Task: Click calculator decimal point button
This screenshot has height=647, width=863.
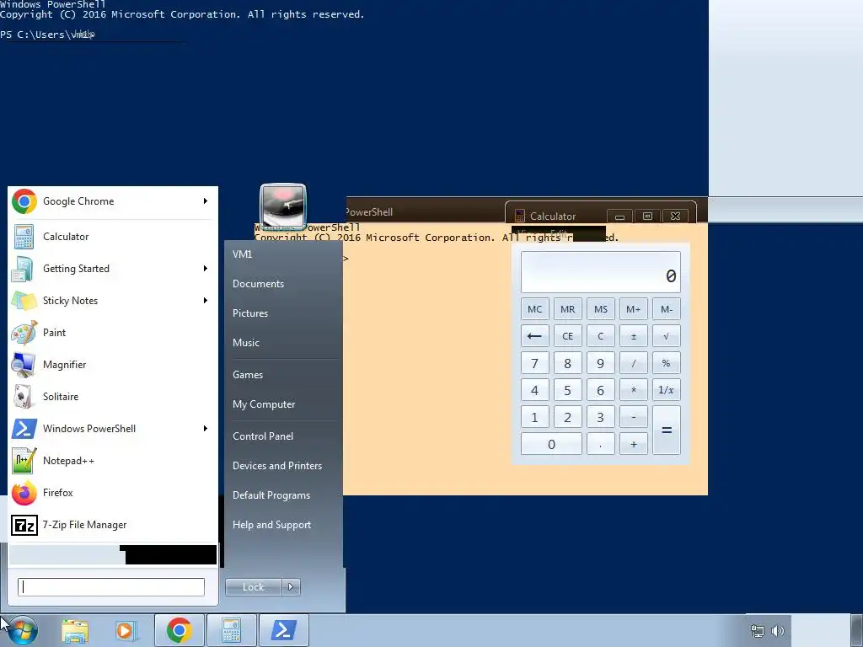Action: click(x=600, y=444)
